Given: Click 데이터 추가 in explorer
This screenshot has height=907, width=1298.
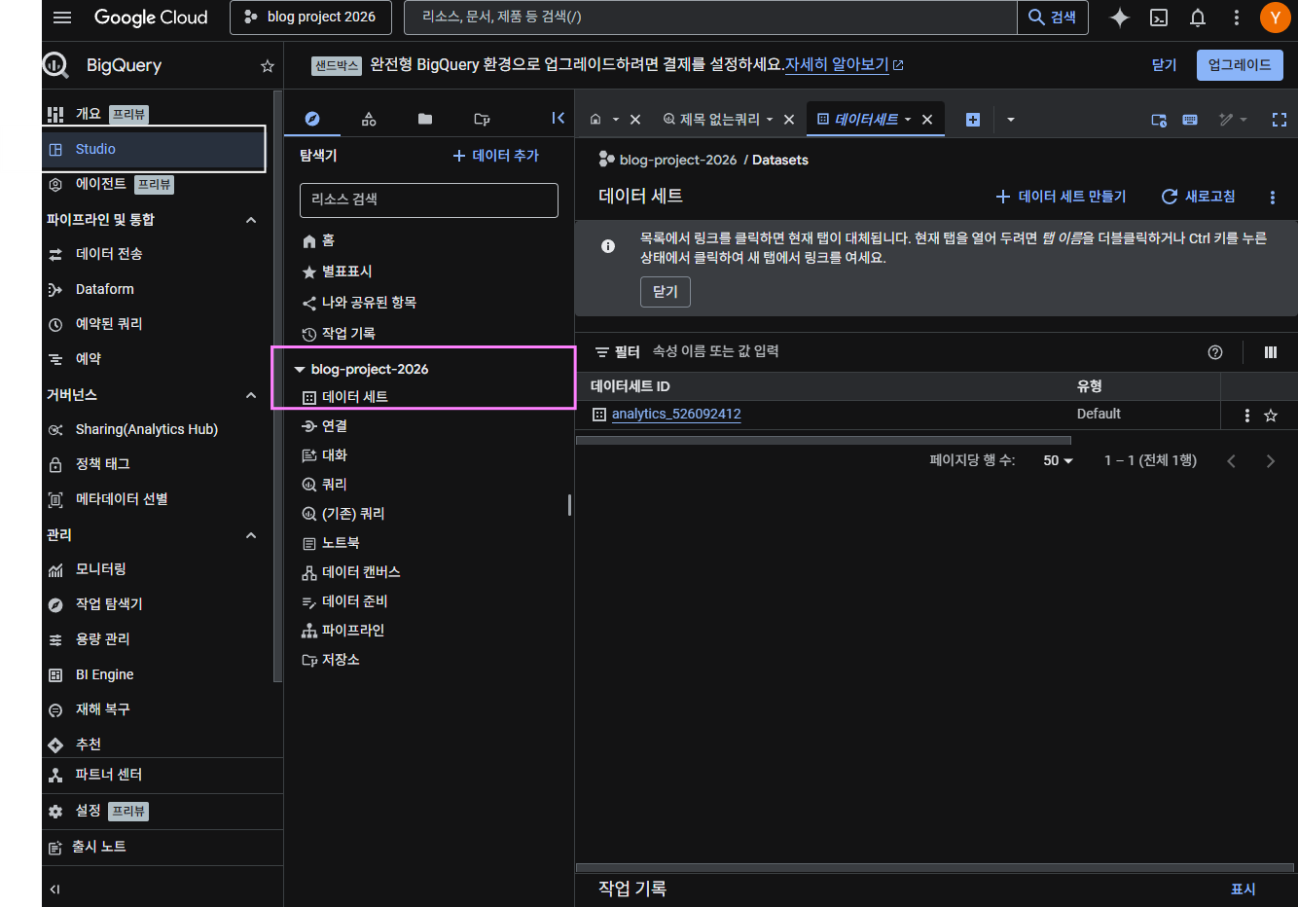Looking at the screenshot, I should pos(496,156).
